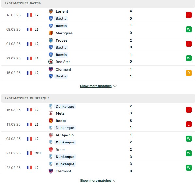Click the orange D badge for Clermont draw
This screenshot has height=185, width=196.
coord(188,73)
